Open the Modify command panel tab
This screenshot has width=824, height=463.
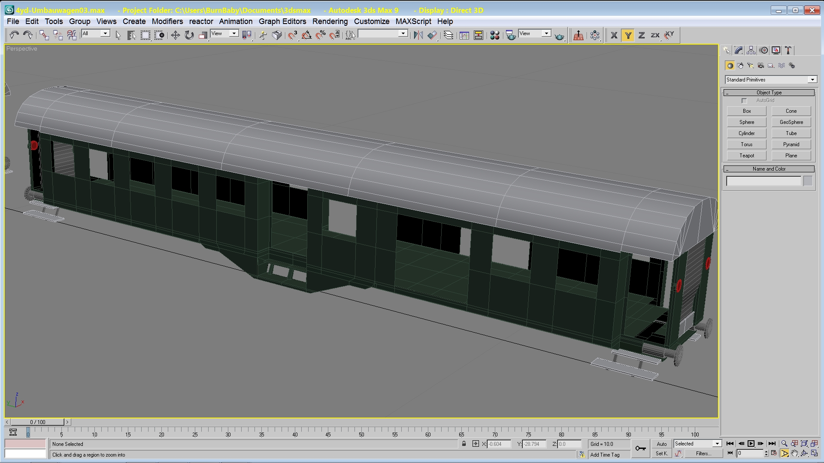click(739, 51)
